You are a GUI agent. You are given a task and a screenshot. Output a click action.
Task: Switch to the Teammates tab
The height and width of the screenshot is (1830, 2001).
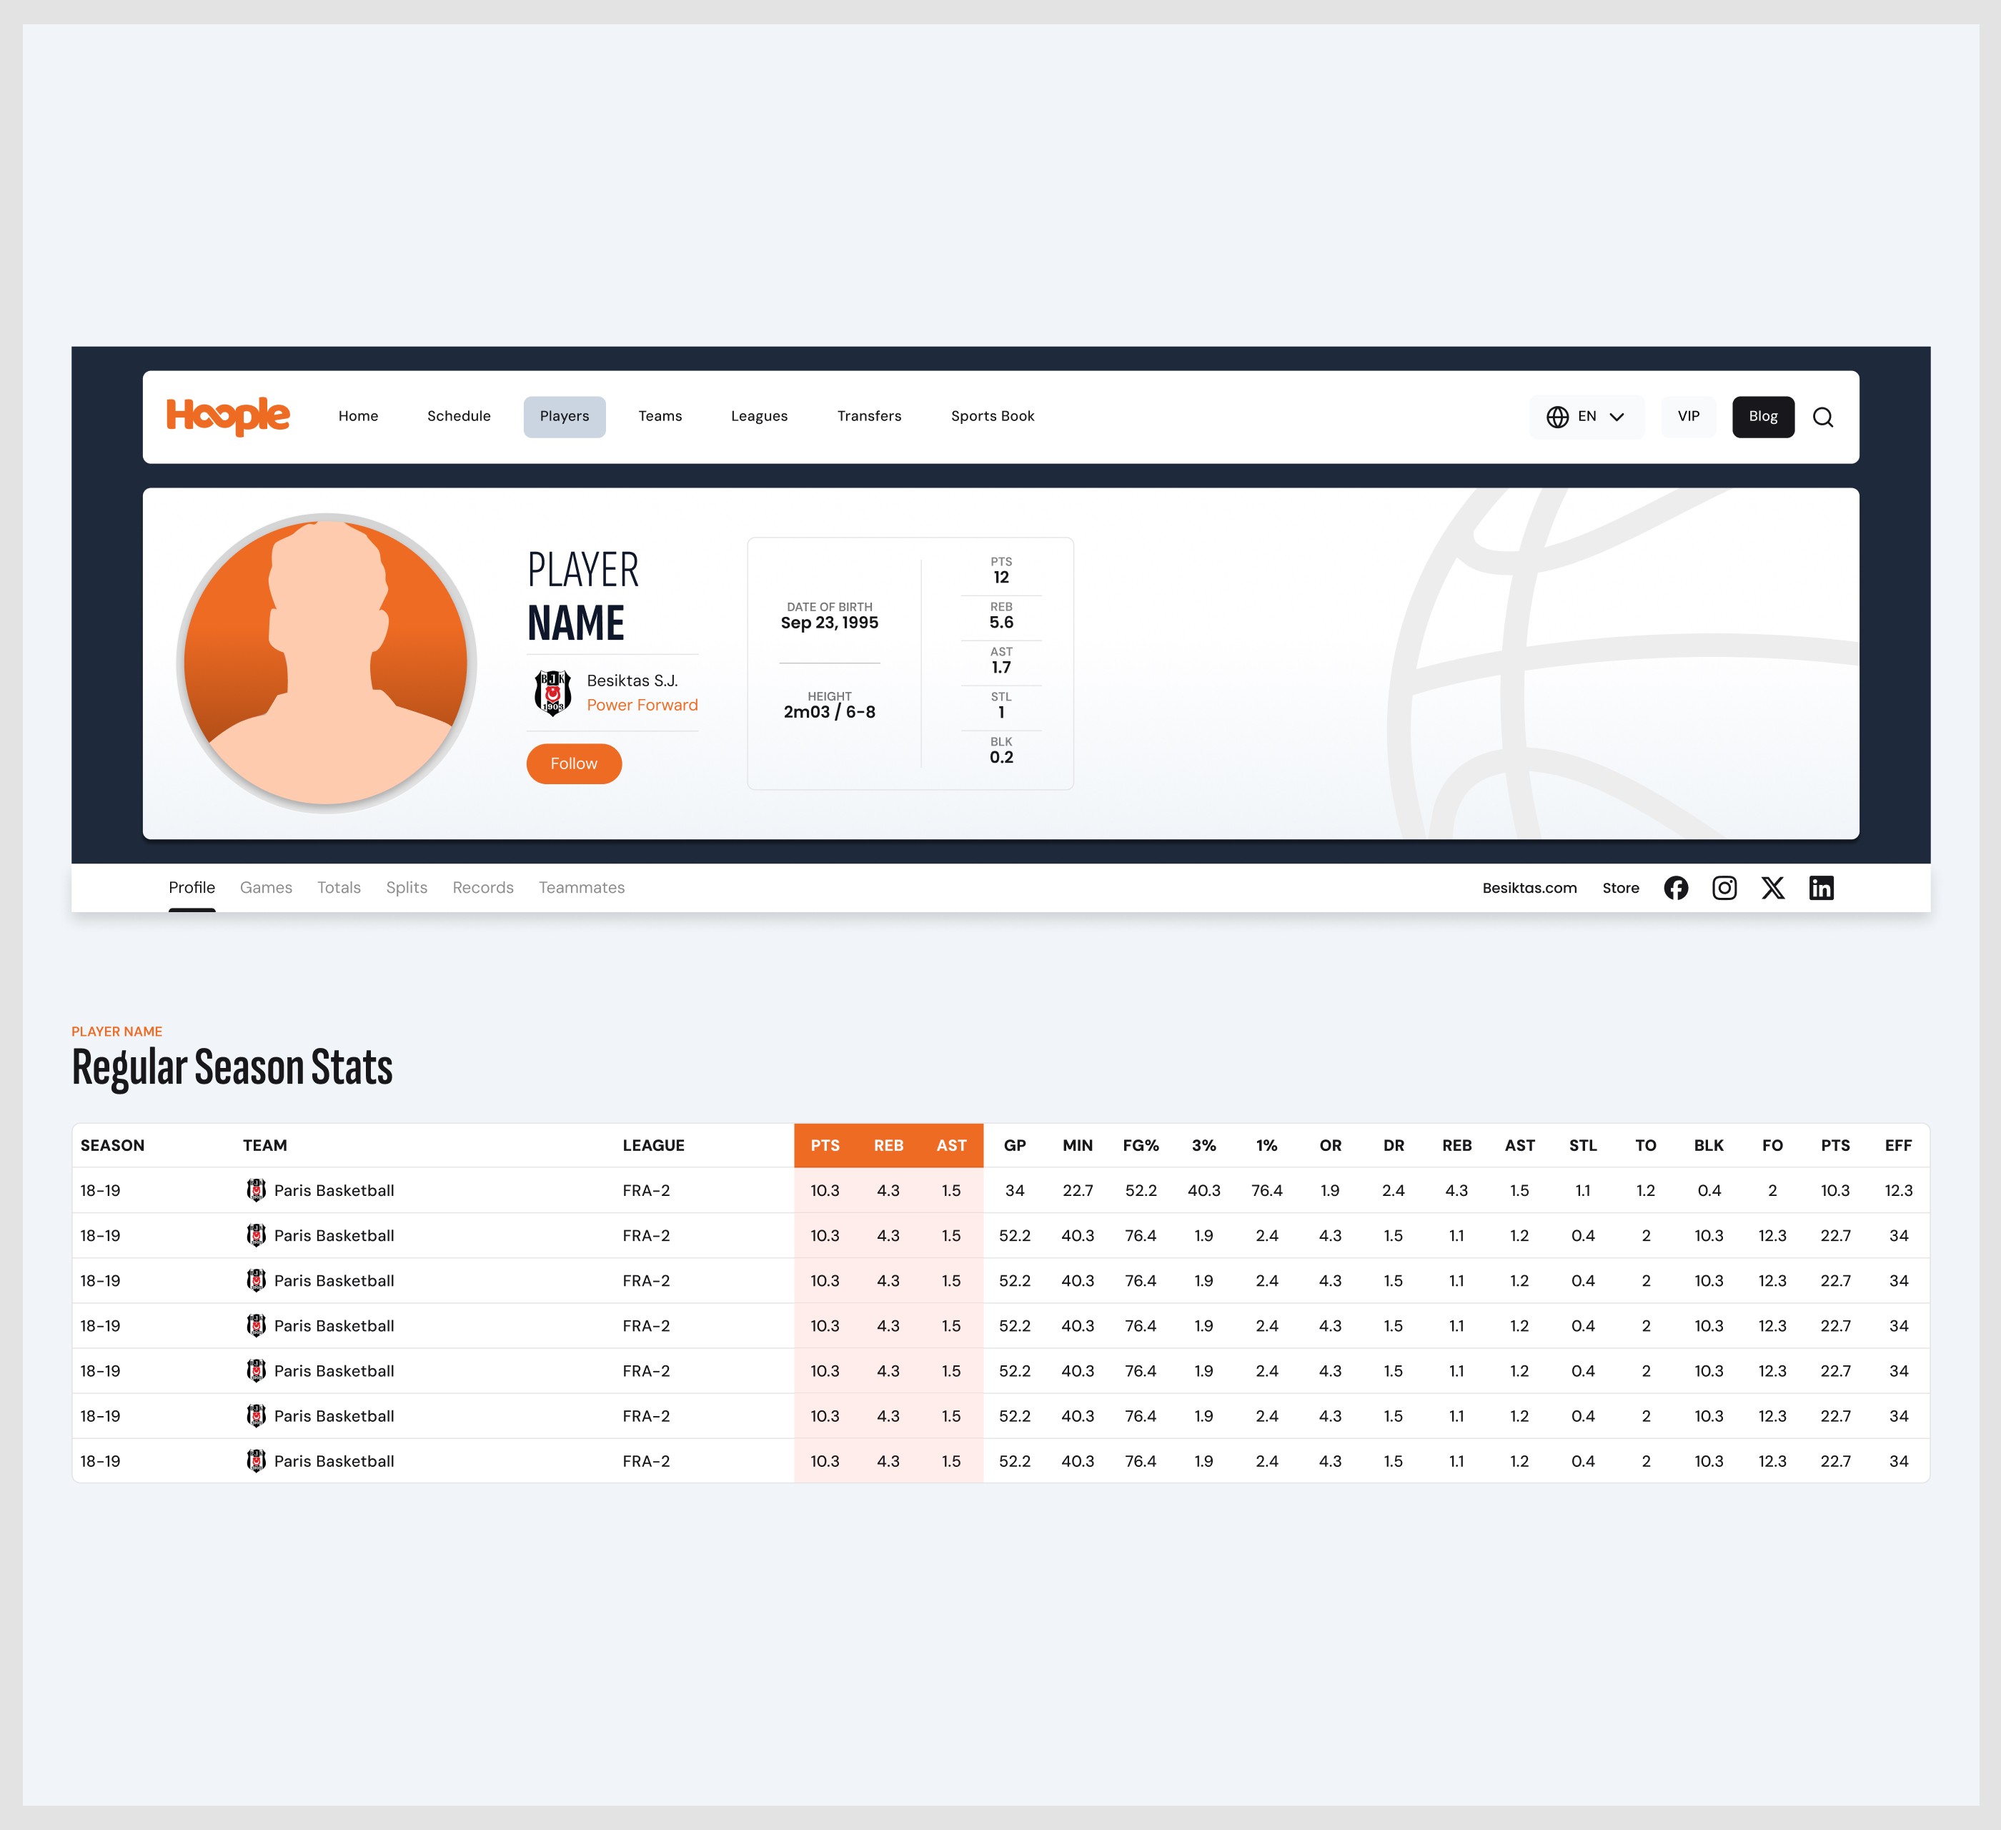coord(582,888)
